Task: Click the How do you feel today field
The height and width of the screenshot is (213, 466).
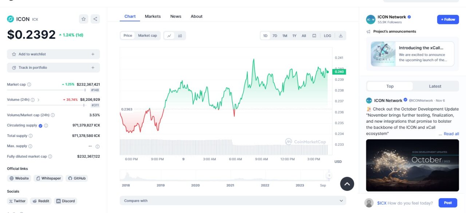Action: click(410, 203)
